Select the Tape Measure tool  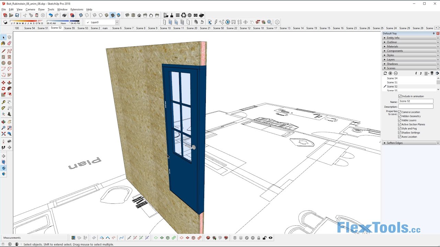3,102
